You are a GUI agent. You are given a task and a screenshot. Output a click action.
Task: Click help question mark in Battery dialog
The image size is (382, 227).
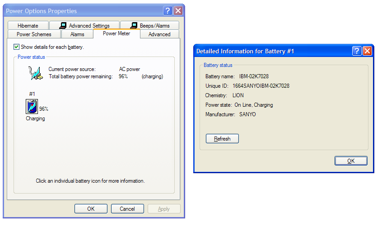click(357, 51)
